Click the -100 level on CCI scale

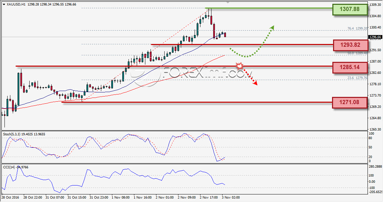(372, 188)
